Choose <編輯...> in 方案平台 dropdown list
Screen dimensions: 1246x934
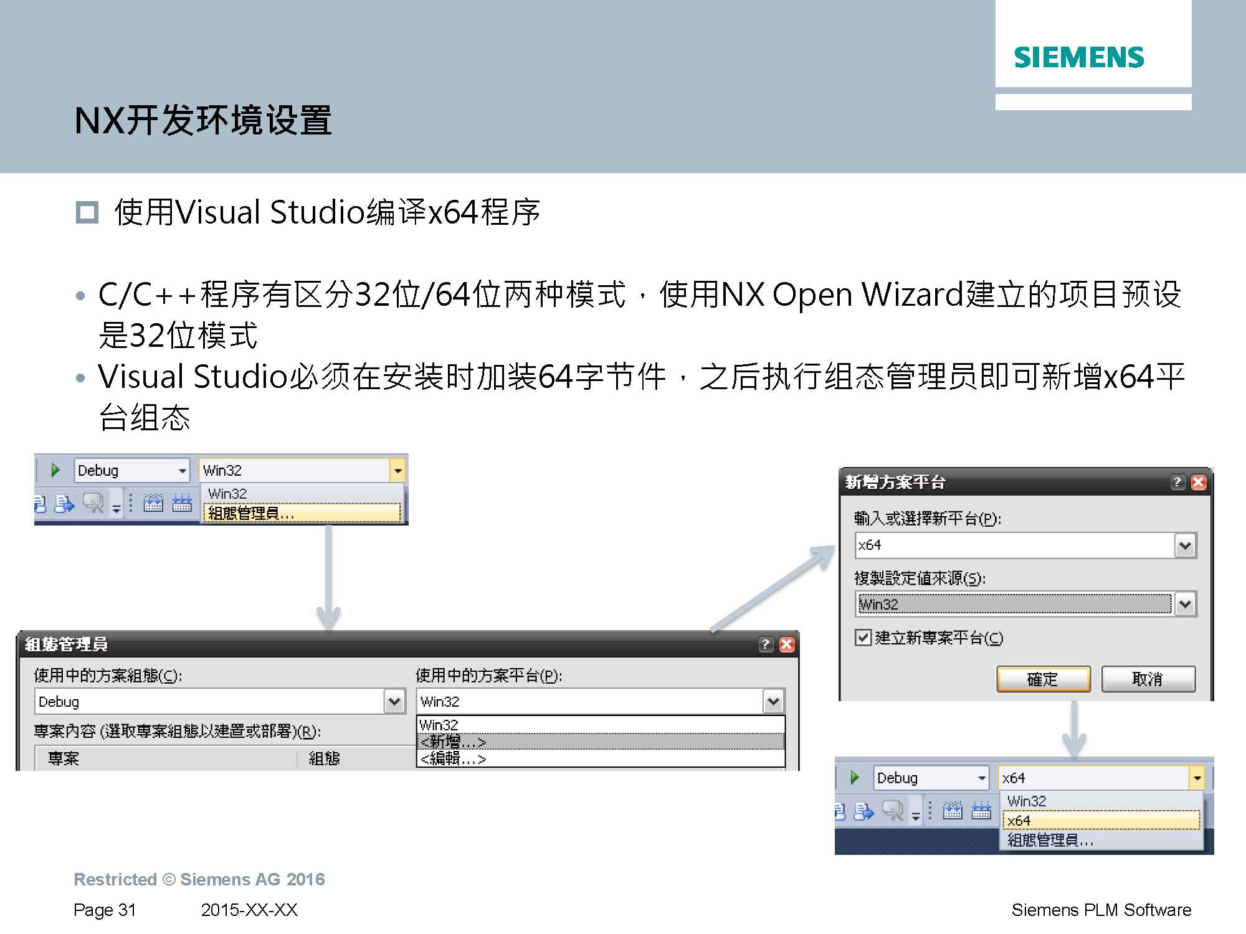pyautogui.click(x=601, y=758)
